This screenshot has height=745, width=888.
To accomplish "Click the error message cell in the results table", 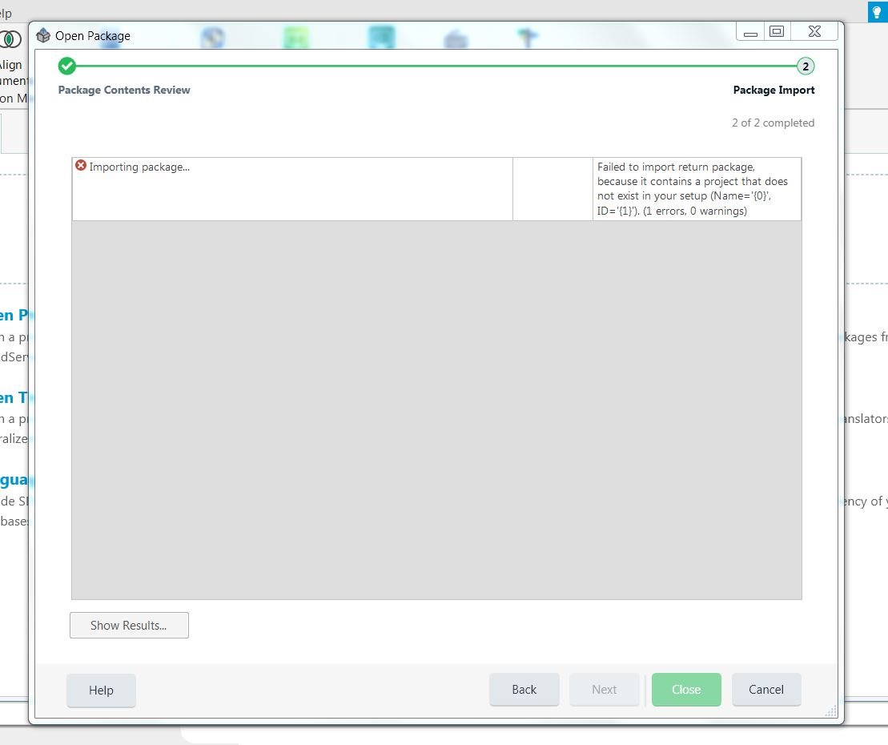I will (697, 188).
